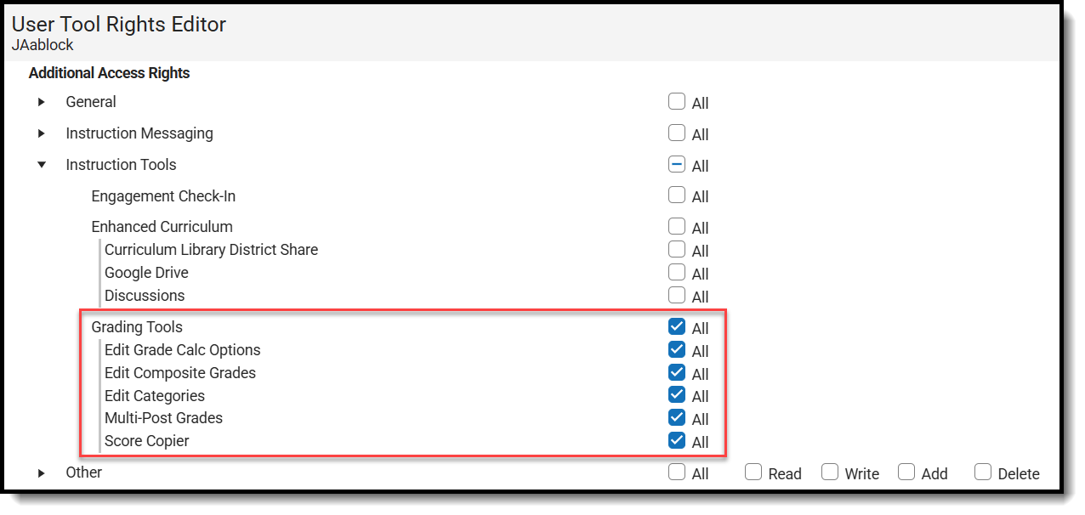
Task: Uncheck the Edit Categories checkbox
Action: point(677,395)
